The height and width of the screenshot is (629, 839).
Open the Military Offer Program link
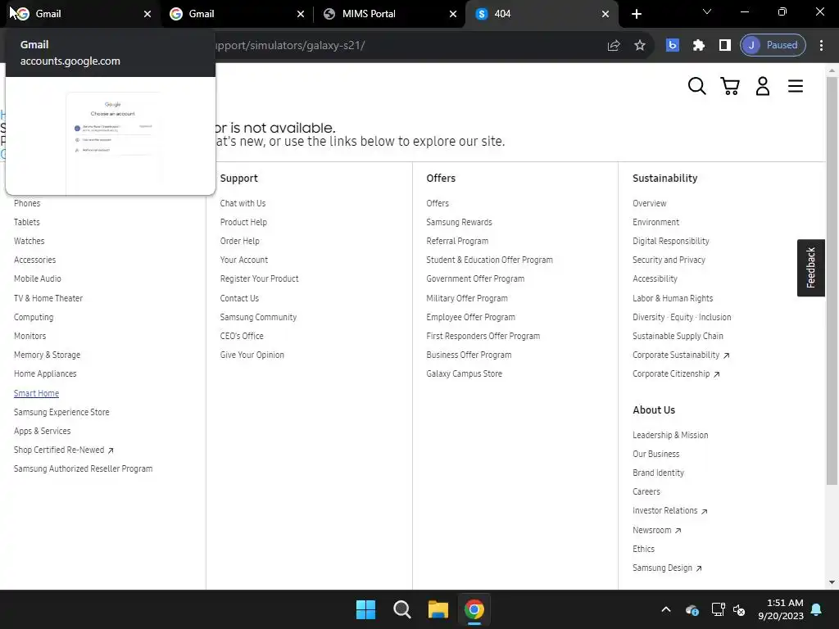(467, 298)
